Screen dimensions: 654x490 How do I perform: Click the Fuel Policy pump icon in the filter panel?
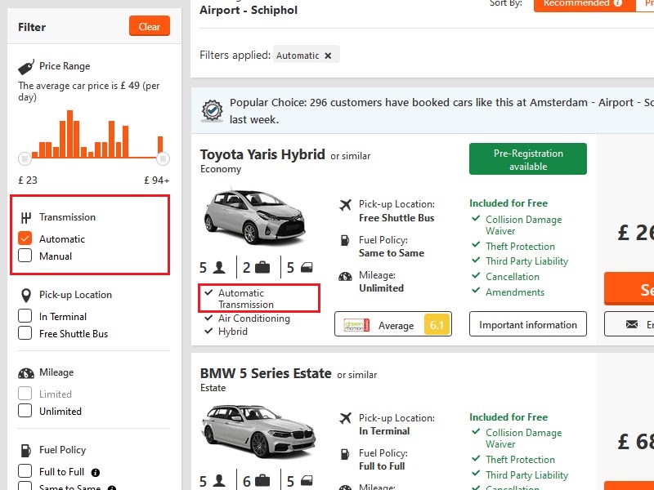26,451
